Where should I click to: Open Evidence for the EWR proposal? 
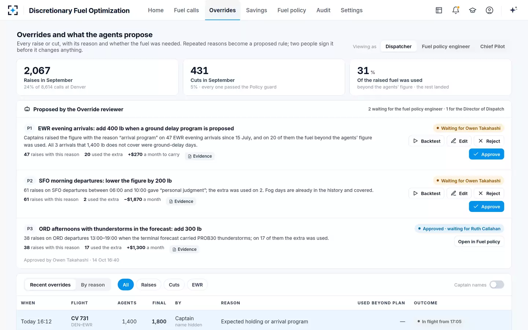(x=200, y=156)
